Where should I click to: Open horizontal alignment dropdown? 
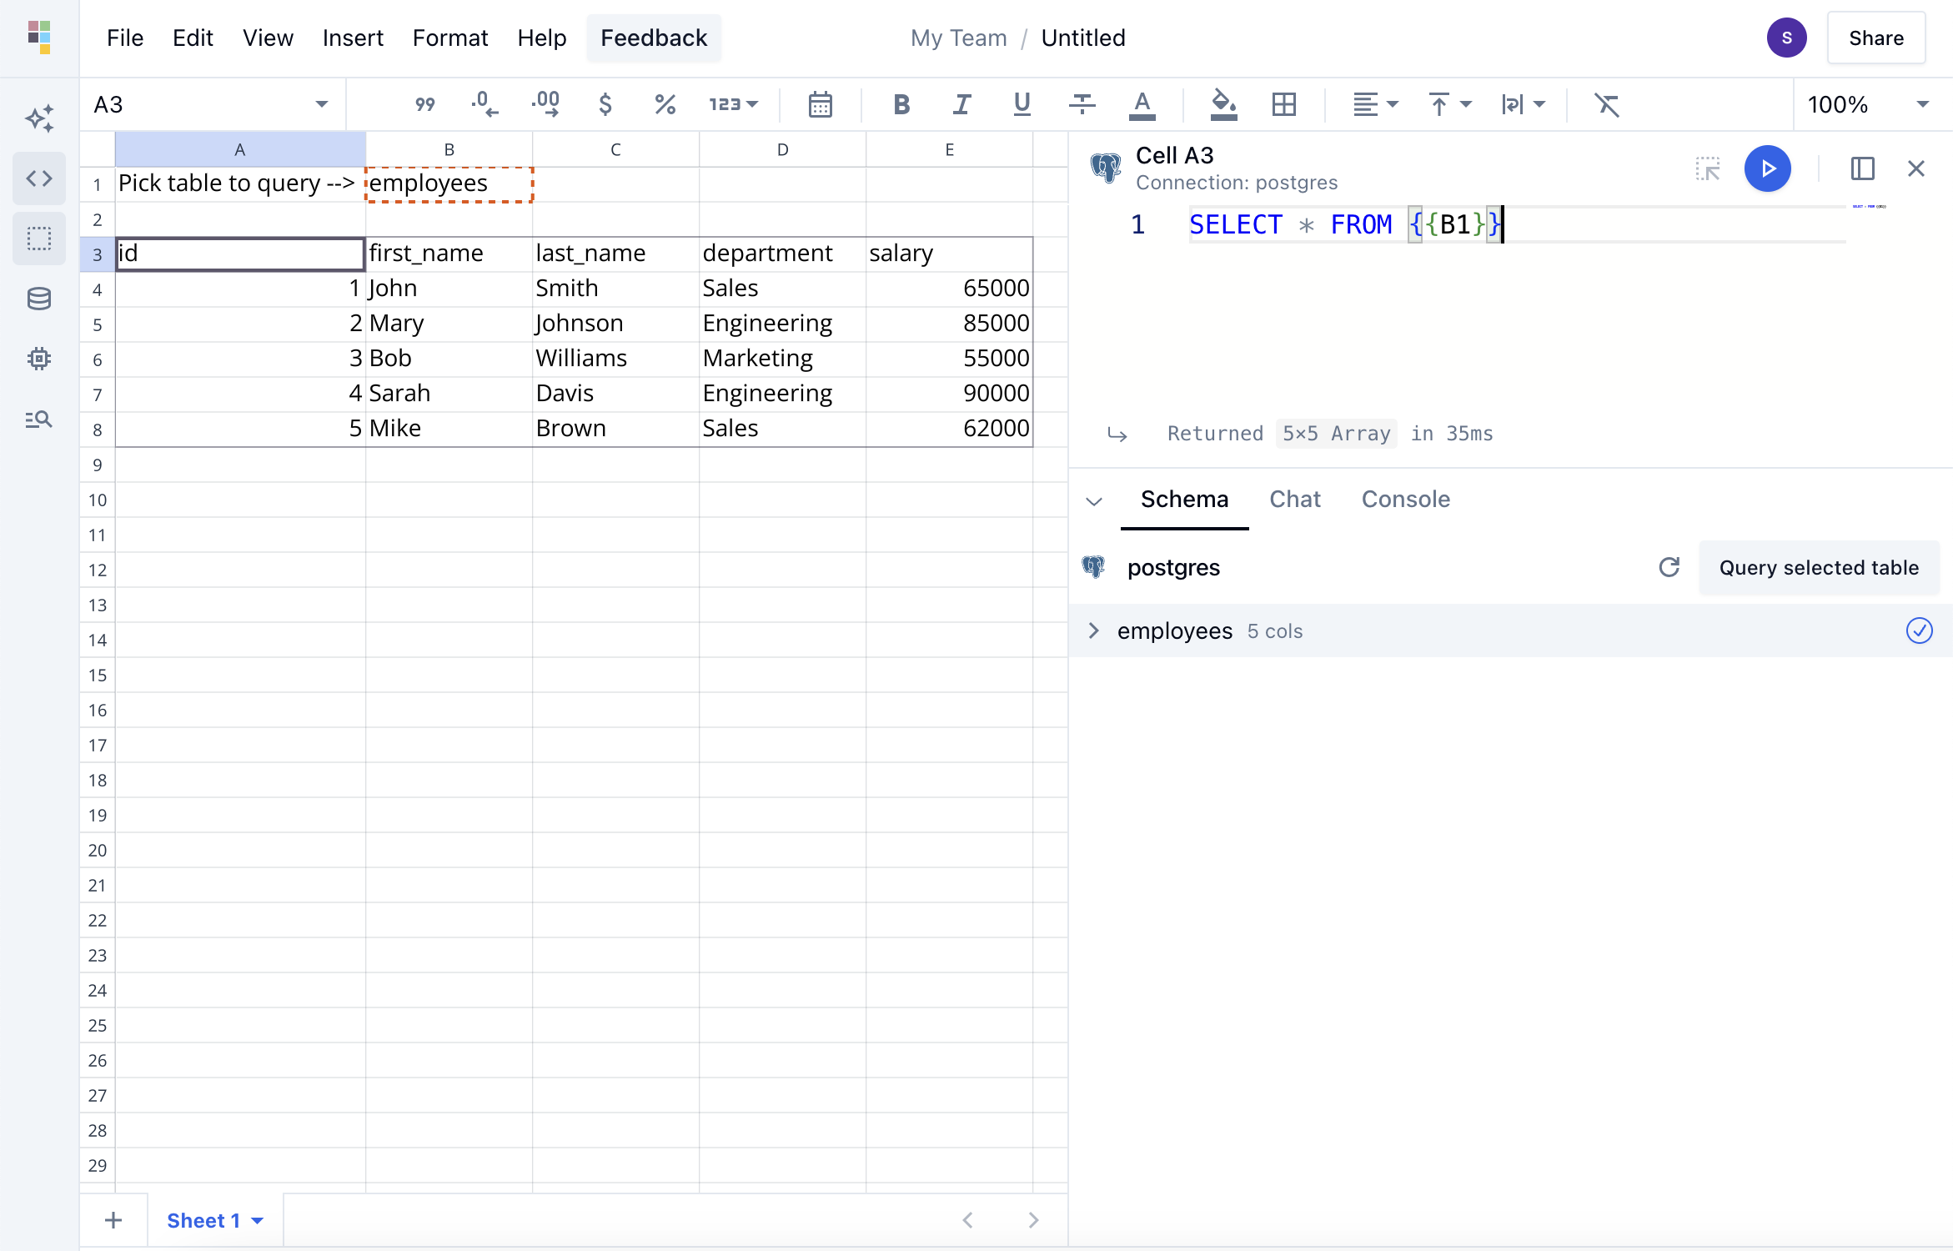click(1374, 105)
